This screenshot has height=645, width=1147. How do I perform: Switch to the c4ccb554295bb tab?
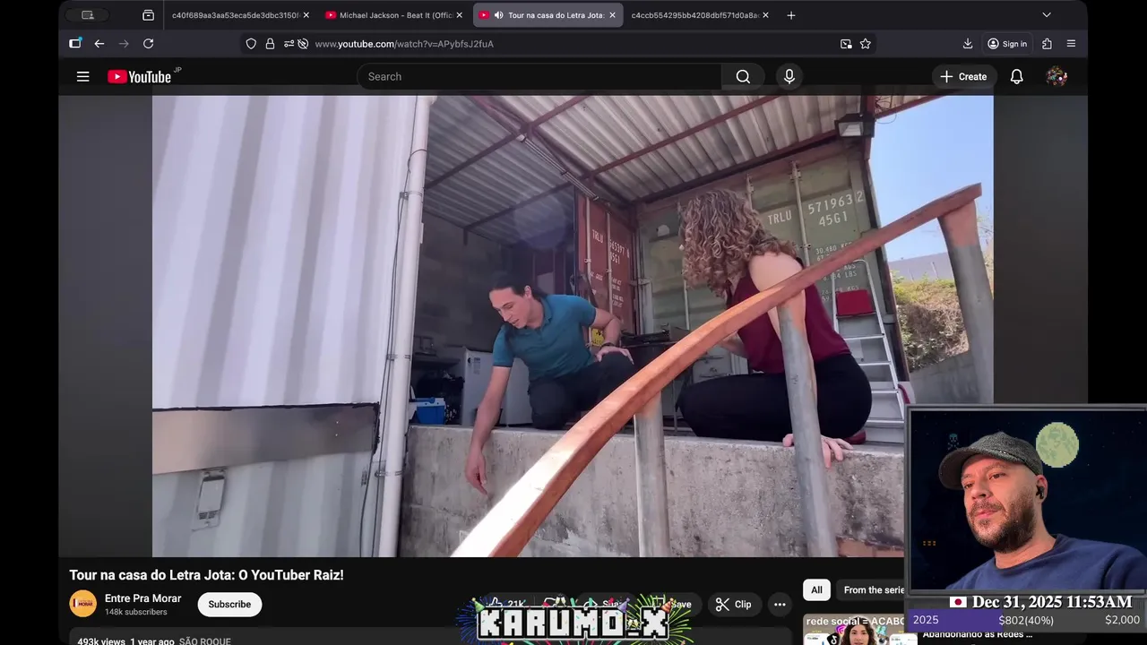(x=694, y=15)
